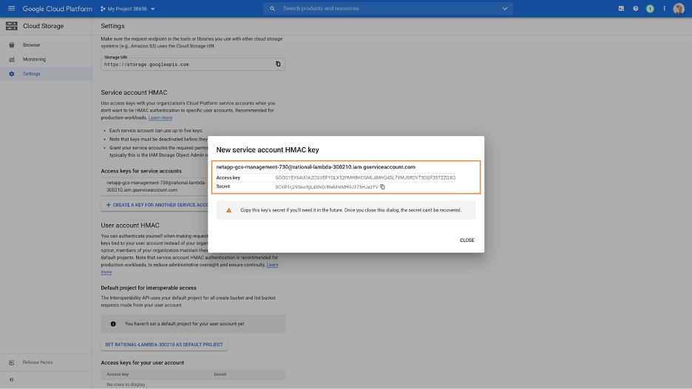The image size is (692, 389).
Task: Follow the Learn more link under Service account HMAC
Action: point(160,118)
